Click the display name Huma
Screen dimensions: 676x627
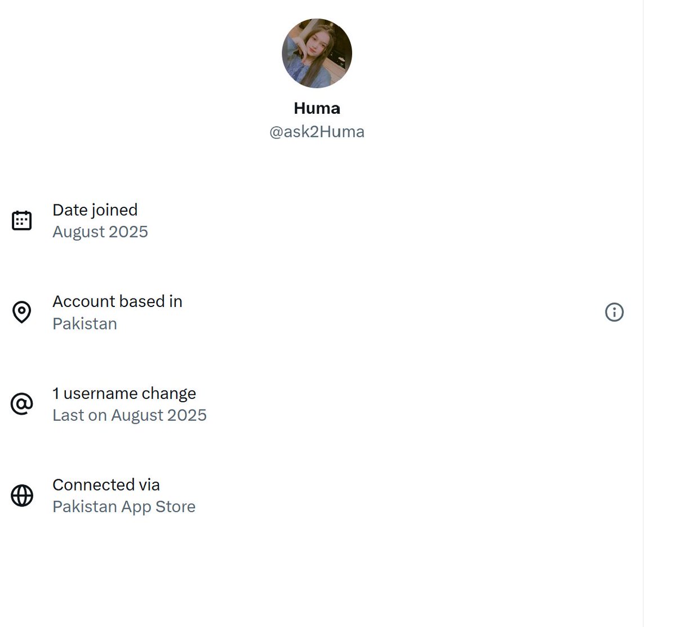tap(317, 108)
